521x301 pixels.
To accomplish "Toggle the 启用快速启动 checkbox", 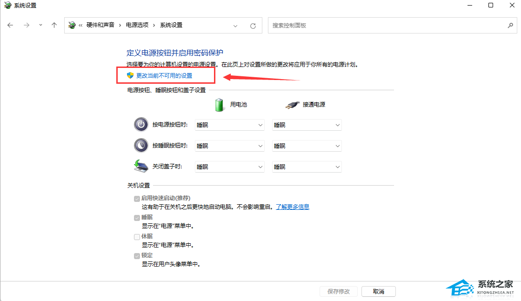I will [x=137, y=198].
